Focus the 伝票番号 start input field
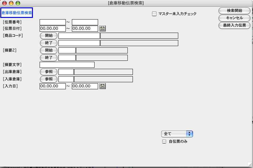Image resolution: width=253 pixels, height=168 pixels. pyautogui.click(x=52, y=22)
